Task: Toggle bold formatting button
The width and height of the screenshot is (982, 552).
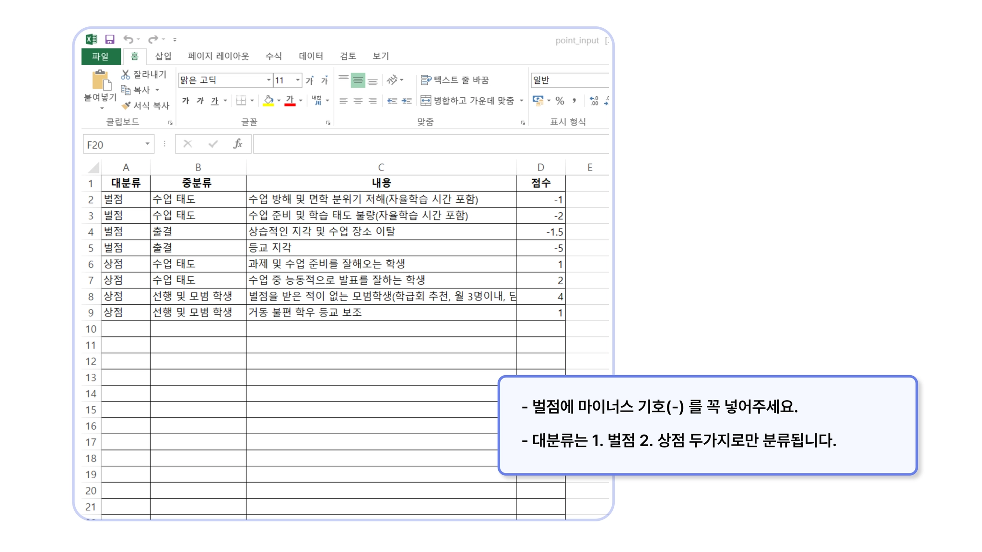Action: click(x=186, y=101)
